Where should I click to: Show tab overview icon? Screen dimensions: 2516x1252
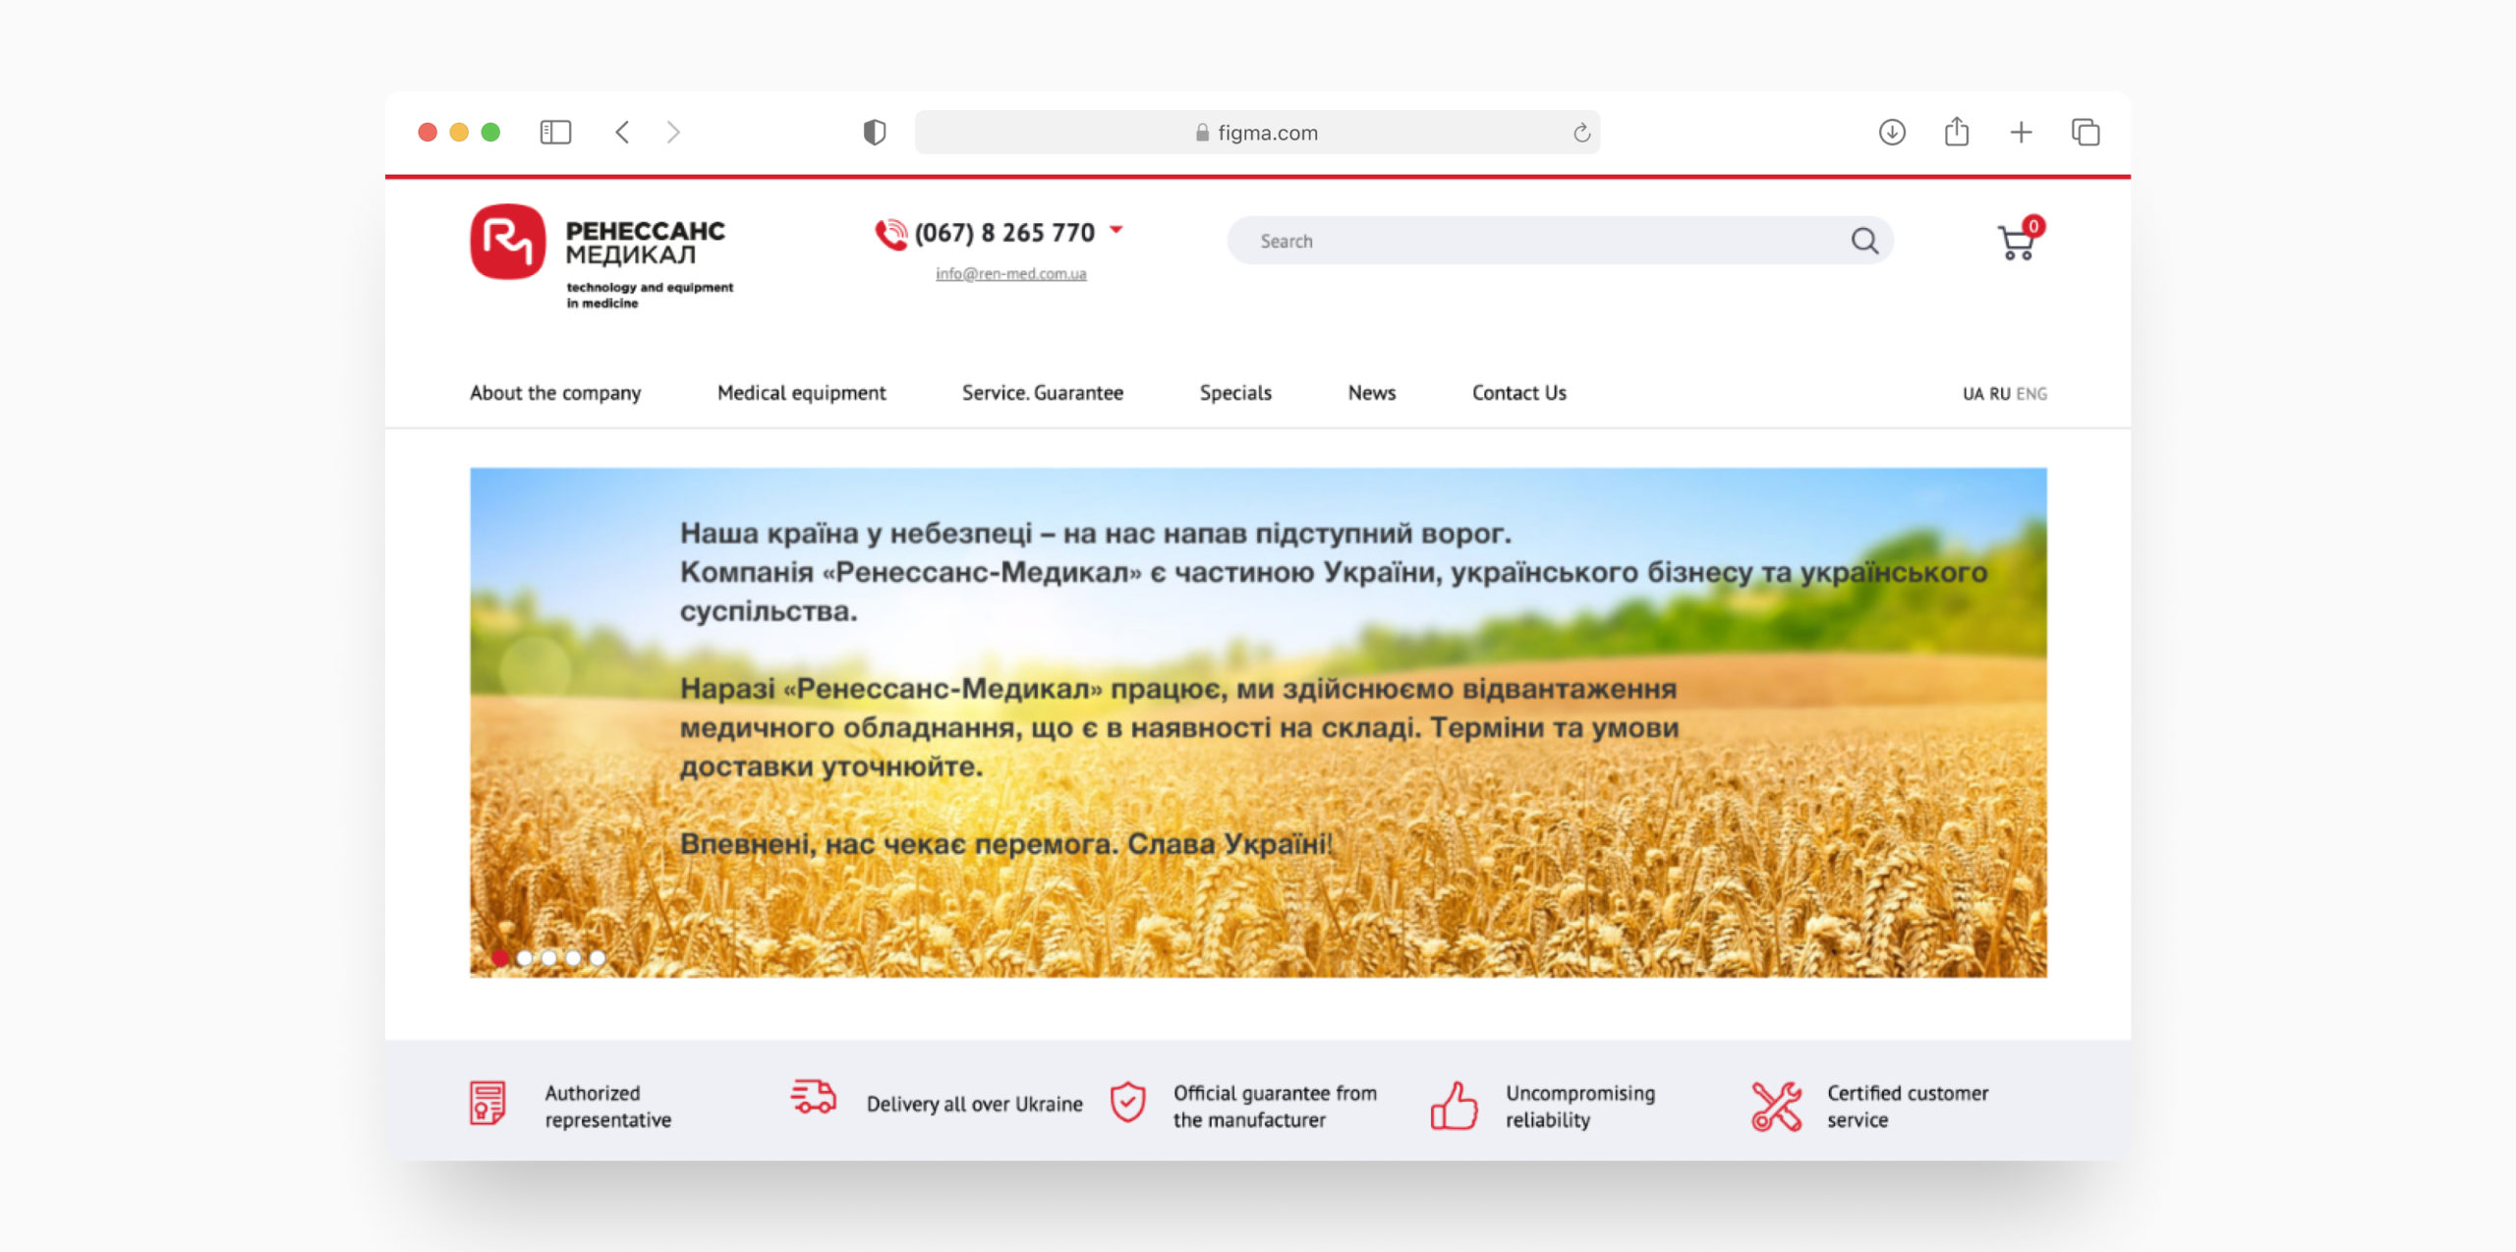pyautogui.click(x=2086, y=132)
